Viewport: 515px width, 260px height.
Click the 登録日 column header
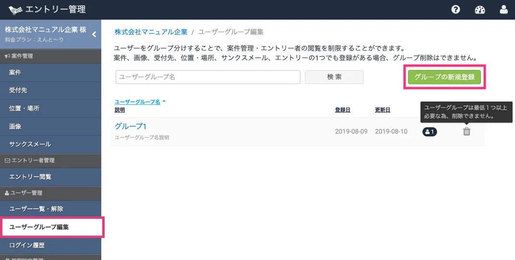pyautogui.click(x=343, y=110)
